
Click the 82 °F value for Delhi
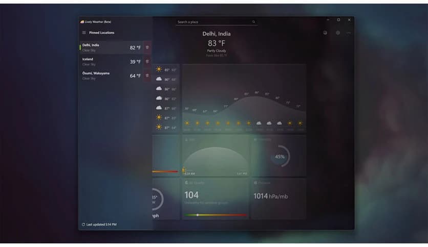pyautogui.click(x=135, y=47)
